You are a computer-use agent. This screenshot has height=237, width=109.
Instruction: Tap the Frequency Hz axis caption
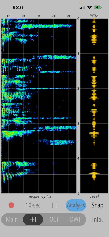pyautogui.click(x=39, y=196)
